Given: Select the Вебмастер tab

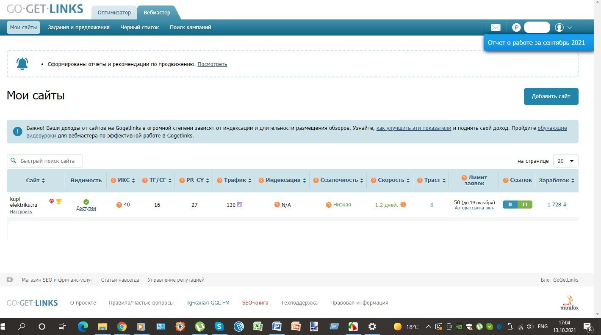Looking at the screenshot, I should (x=157, y=13).
